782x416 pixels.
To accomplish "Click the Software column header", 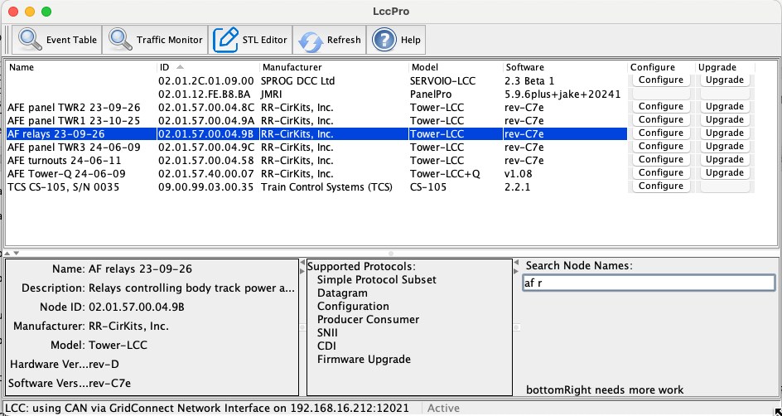I will point(565,67).
